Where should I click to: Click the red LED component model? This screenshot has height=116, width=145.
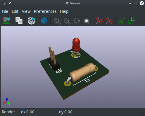76,45
